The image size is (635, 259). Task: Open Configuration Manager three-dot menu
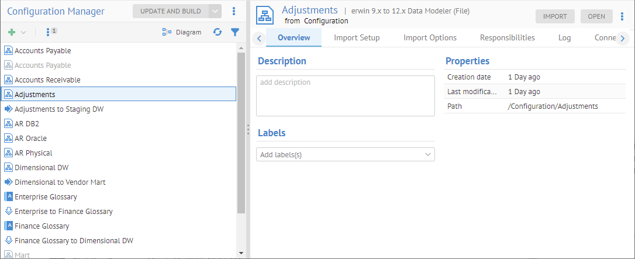click(x=234, y=11)
